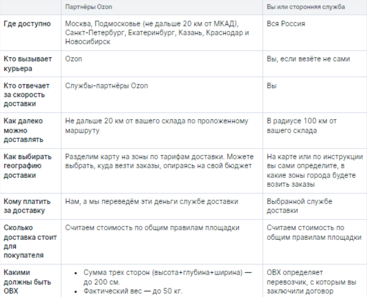The width and height of the screenshot is (367, 297).
Task: Click the 'Фактический вес — до 50 кг' bullet
Action: (x=133, y=291)
